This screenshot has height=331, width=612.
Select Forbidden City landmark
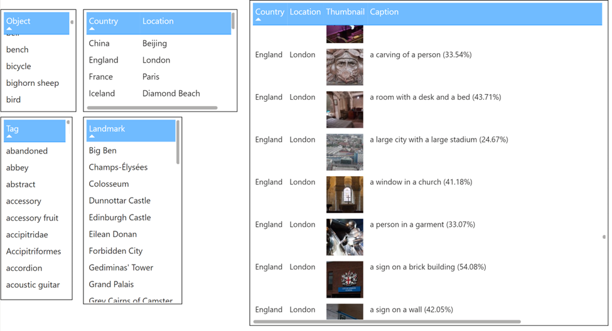(x=116, y=251)
